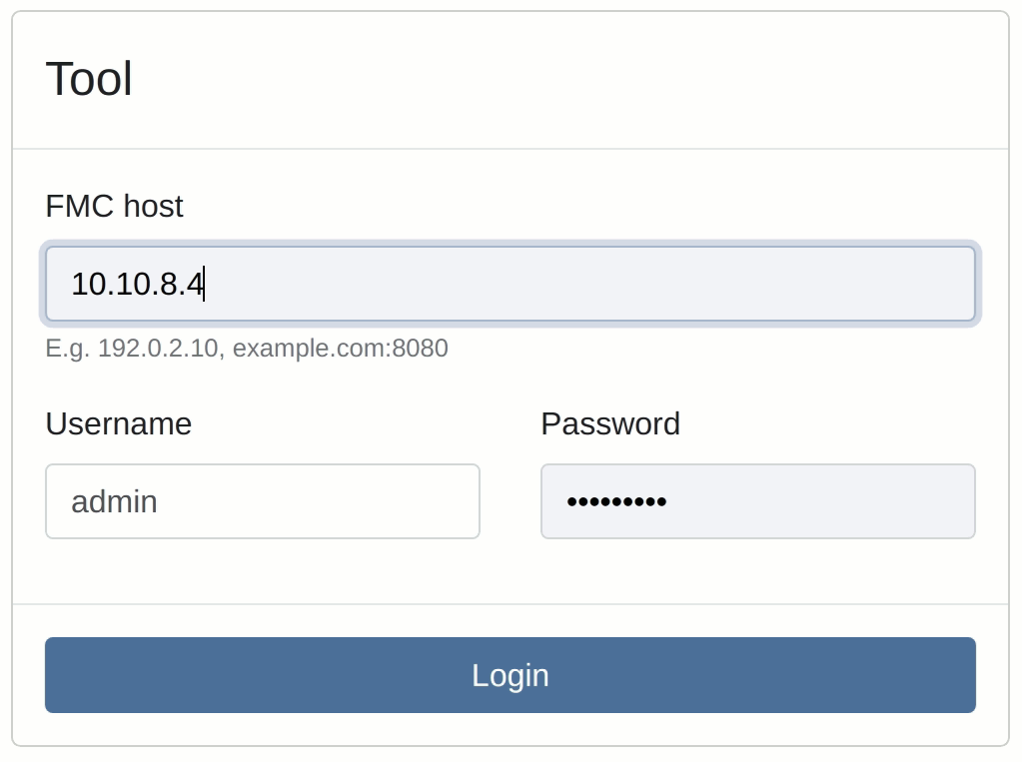Image resolution: width=1022 pixels, height=762 pixels.
Task: Click the FMC host label
Action: 114,207
